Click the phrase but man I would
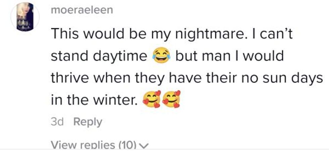The image size is (329, 151). click(230, 56)
